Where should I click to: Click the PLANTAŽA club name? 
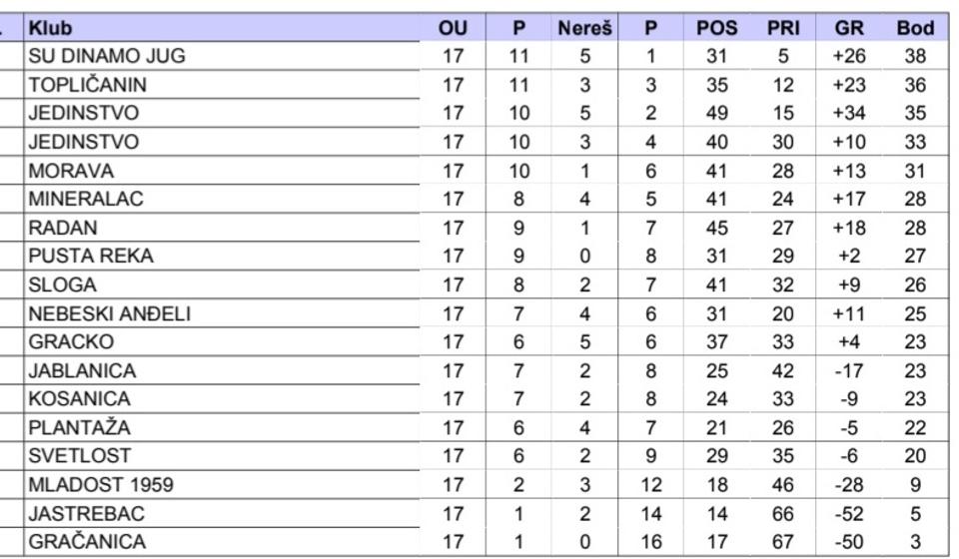(x=80, y=428)
